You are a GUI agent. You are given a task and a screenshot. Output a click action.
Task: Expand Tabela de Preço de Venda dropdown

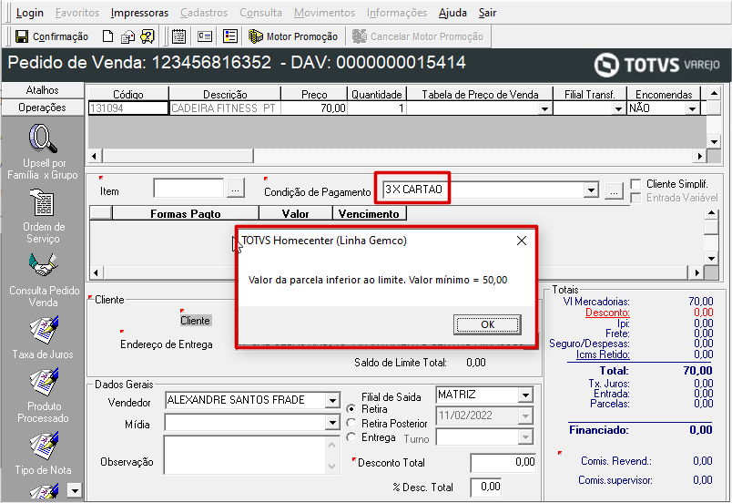click(x=544, y=108)
